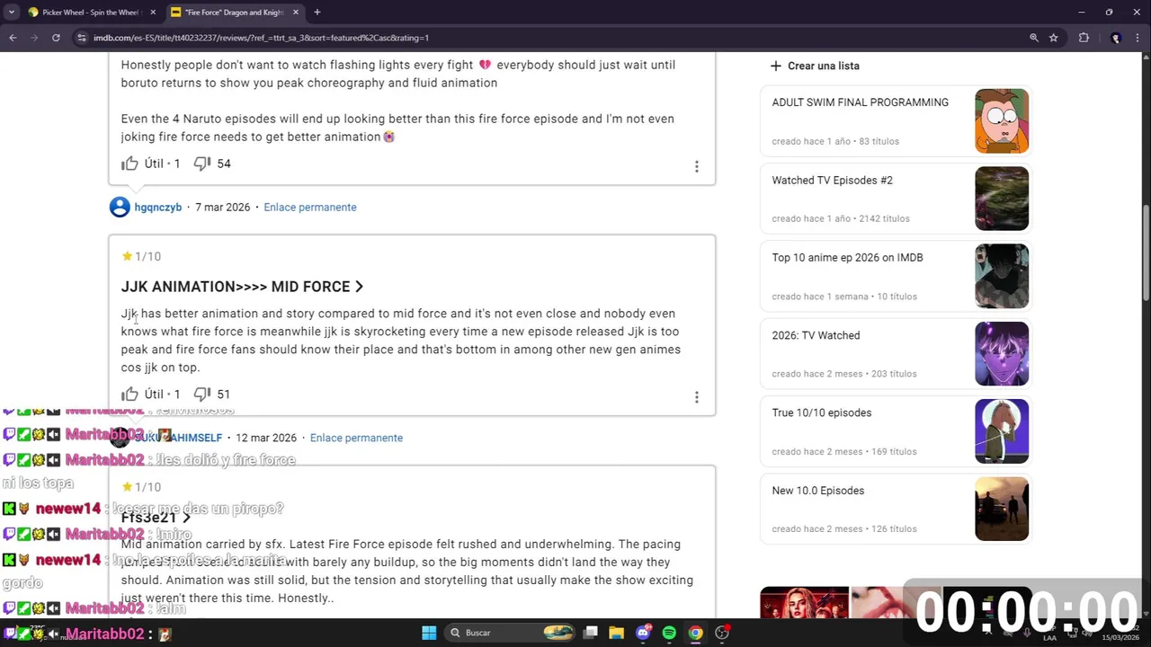Click the rating star on the JJK review
The width and height of the screenshot is (1151, 647).
click(127, 256)
